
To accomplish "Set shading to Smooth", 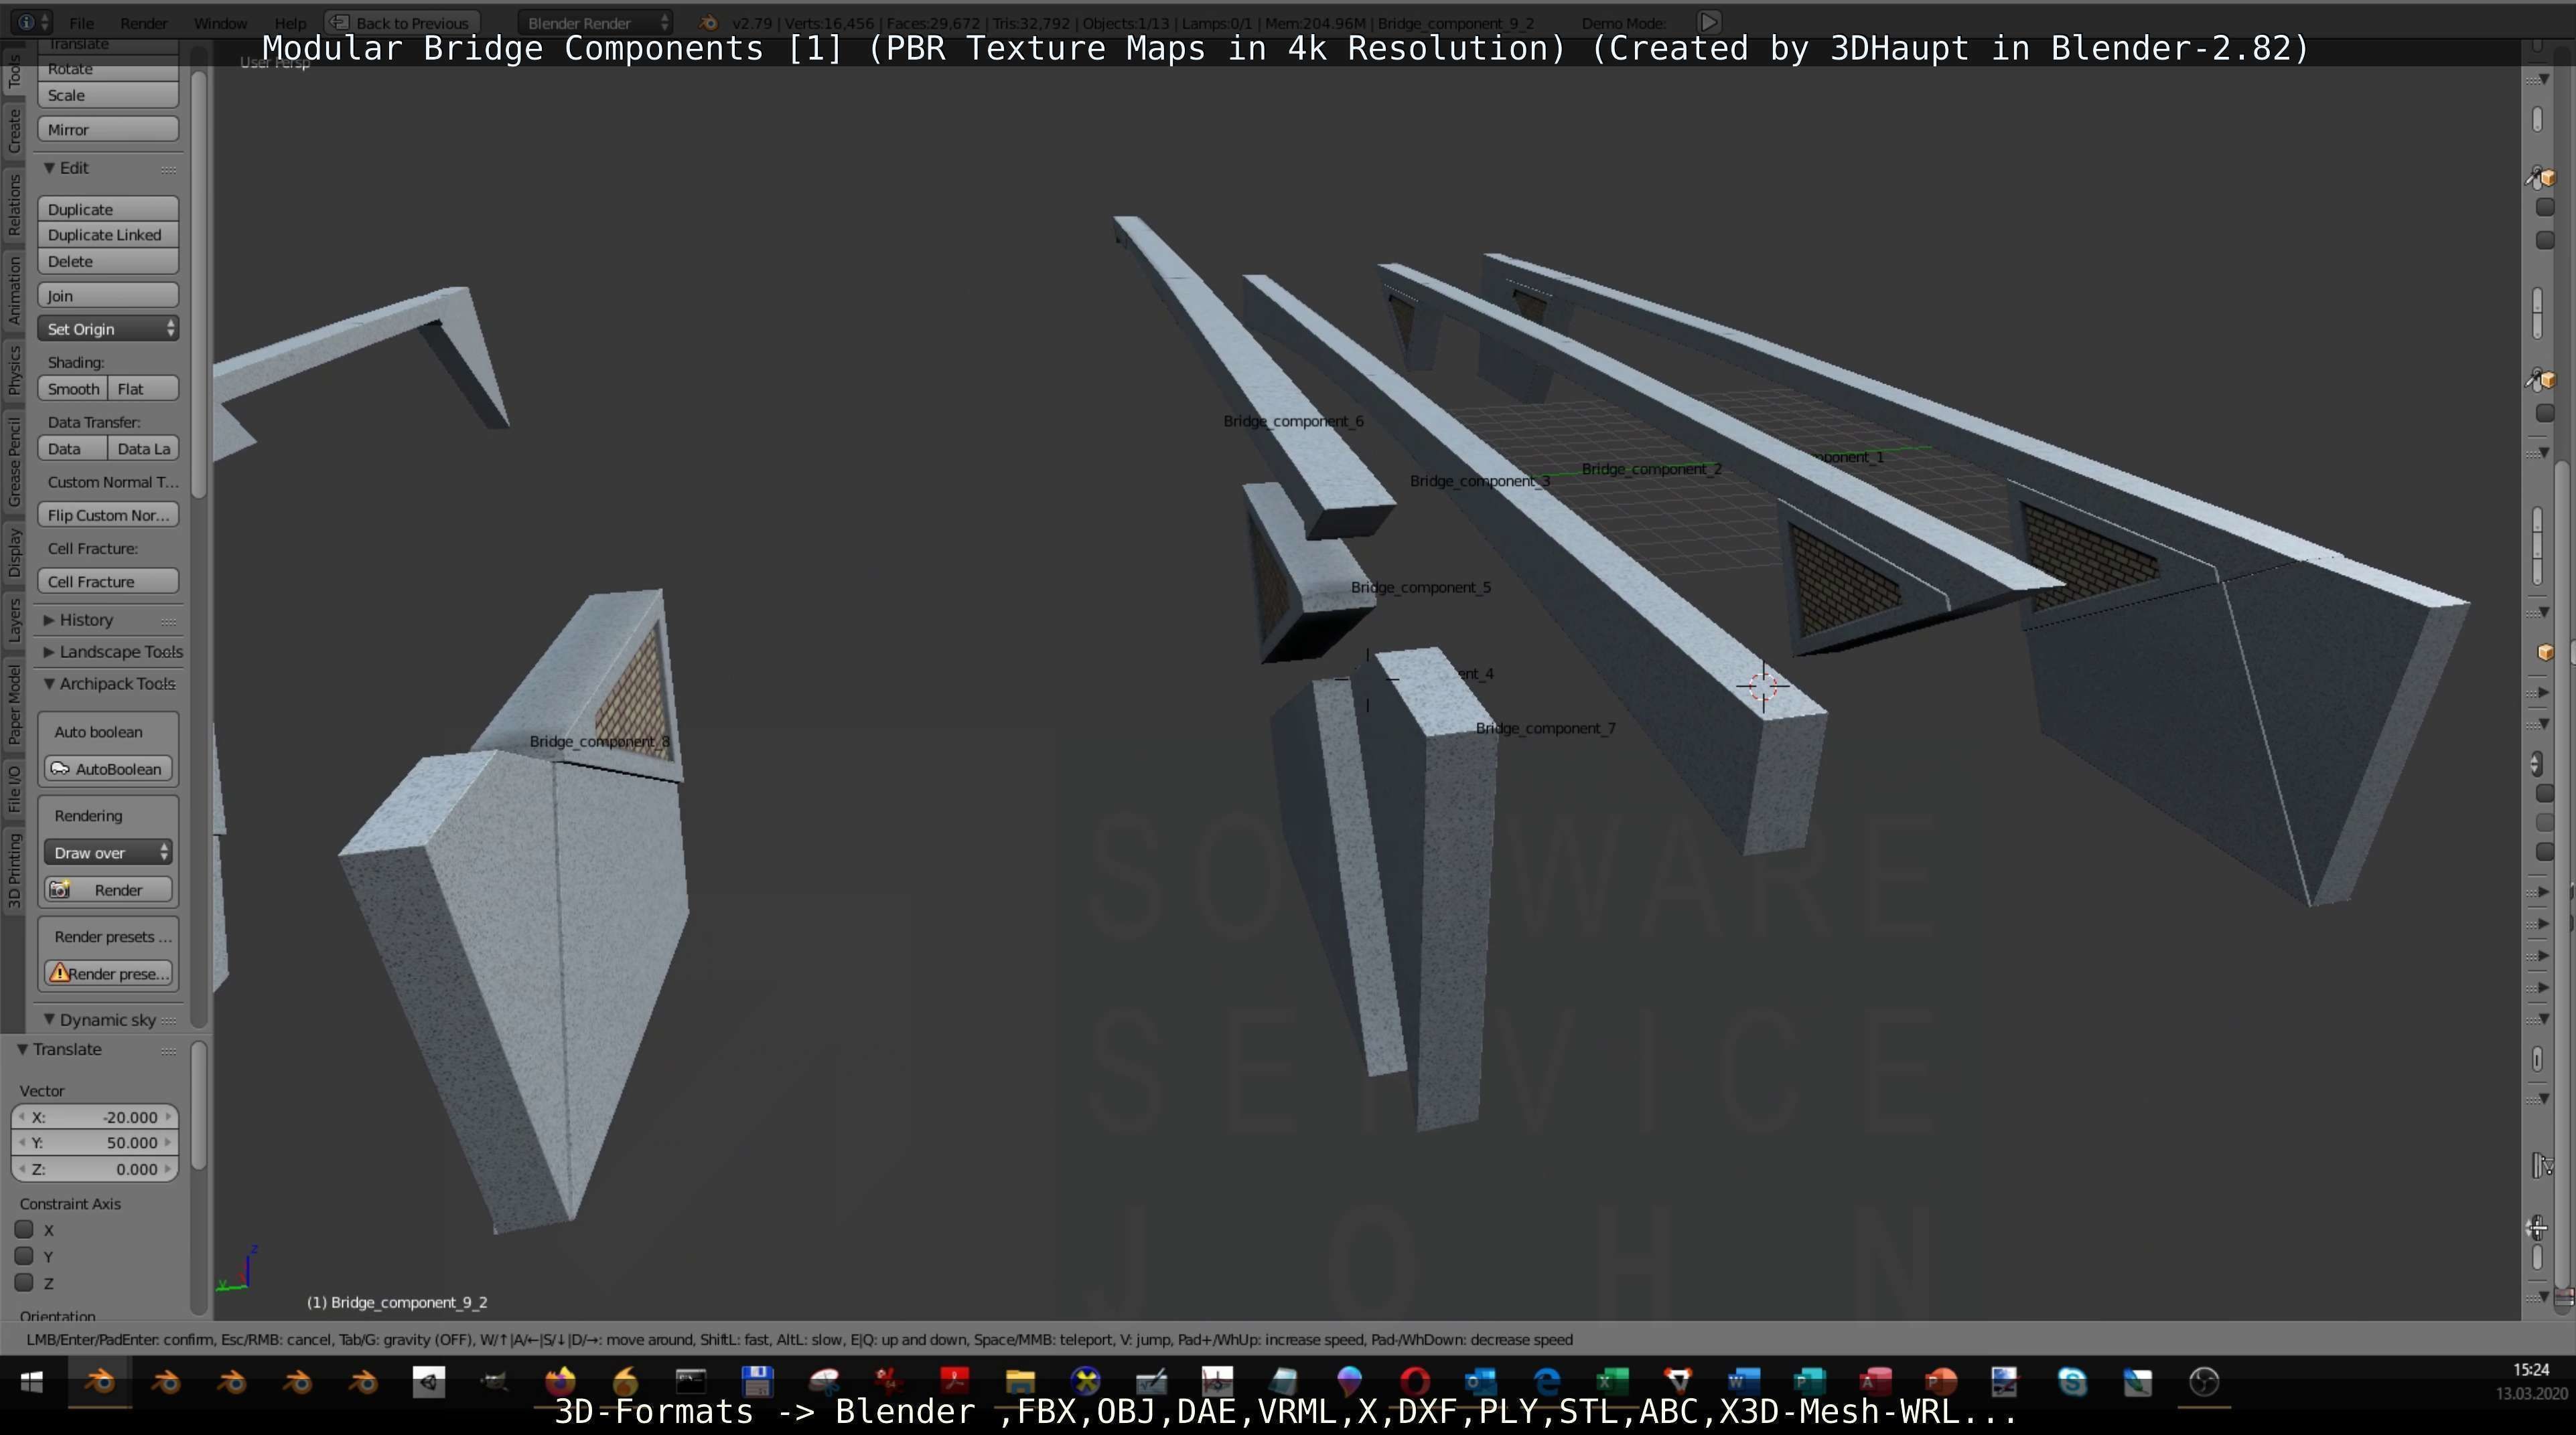I will pos(73,389).
